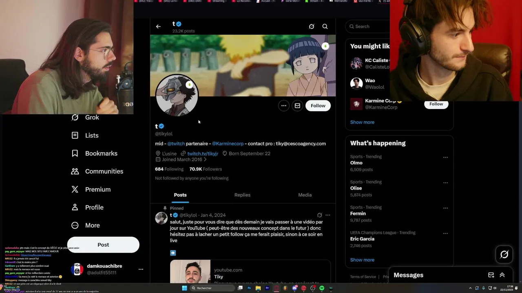Open options dots for Eric Garcia trend
The image size is (522, 293).
pyautogui.click(x=445, y=234)
